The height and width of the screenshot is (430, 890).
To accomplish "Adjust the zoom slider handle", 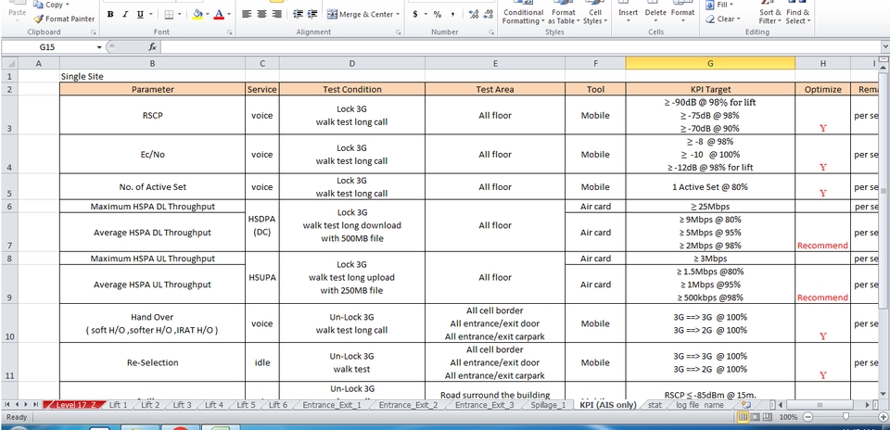I will coord(845,417).
